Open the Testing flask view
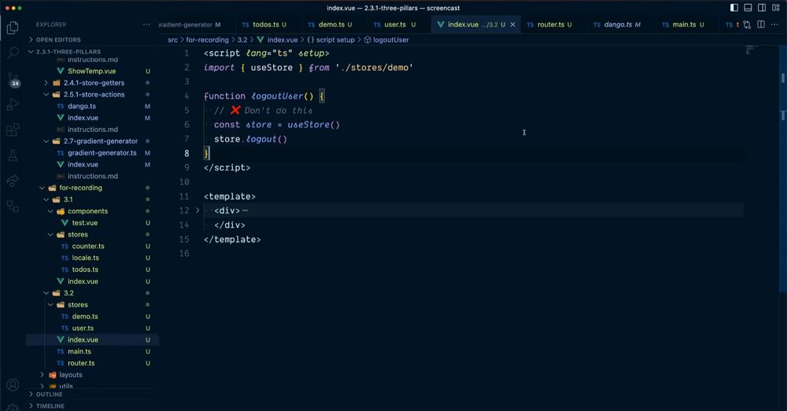 13,156
